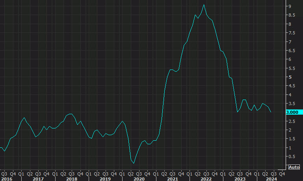
Task: Click the 2023 year label
Action: 239,179
